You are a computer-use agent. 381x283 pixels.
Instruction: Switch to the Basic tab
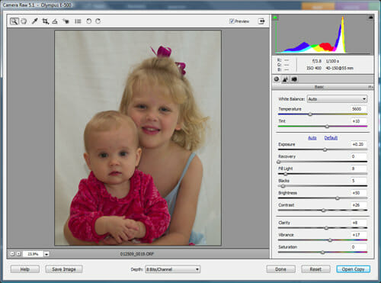coord(277,79)
